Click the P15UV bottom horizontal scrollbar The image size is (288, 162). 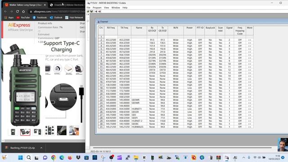pos(182,148)
